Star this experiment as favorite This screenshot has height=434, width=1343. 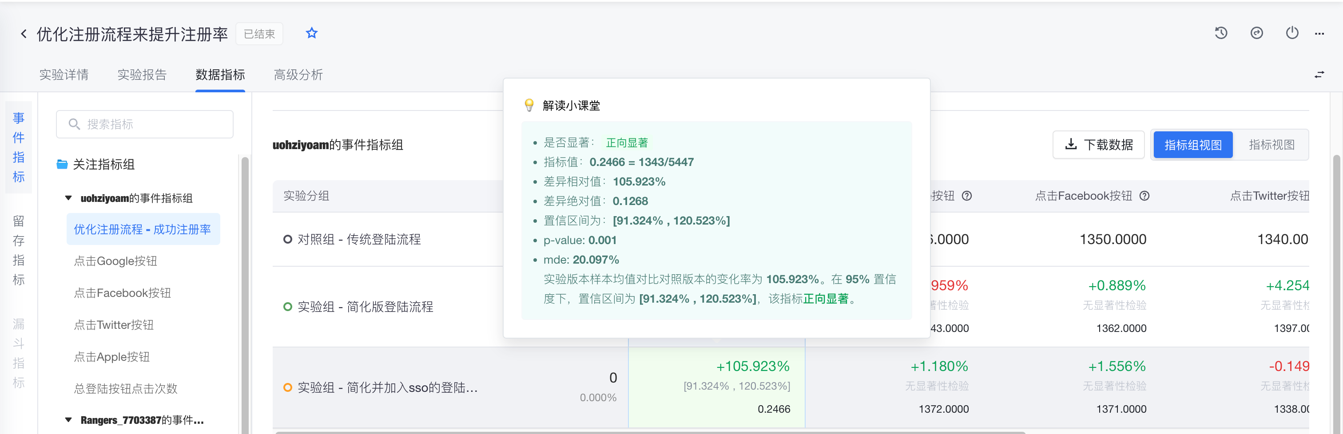(x=311, y=33)
